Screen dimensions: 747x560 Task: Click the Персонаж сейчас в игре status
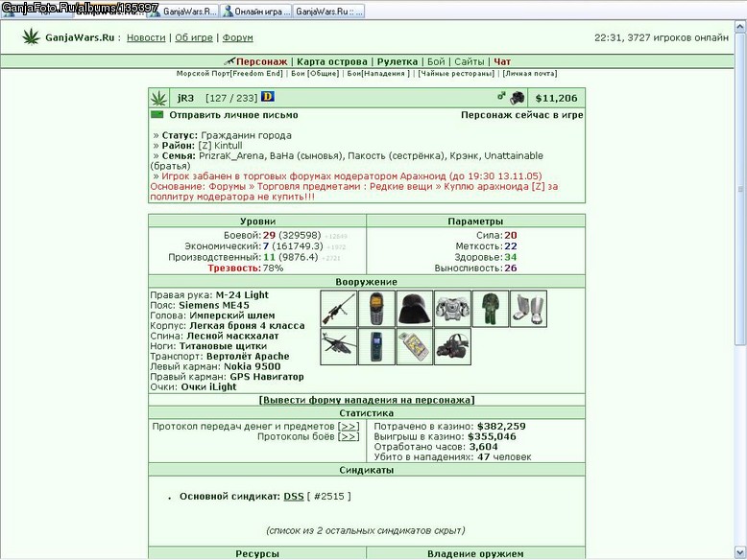coord(521,115)
